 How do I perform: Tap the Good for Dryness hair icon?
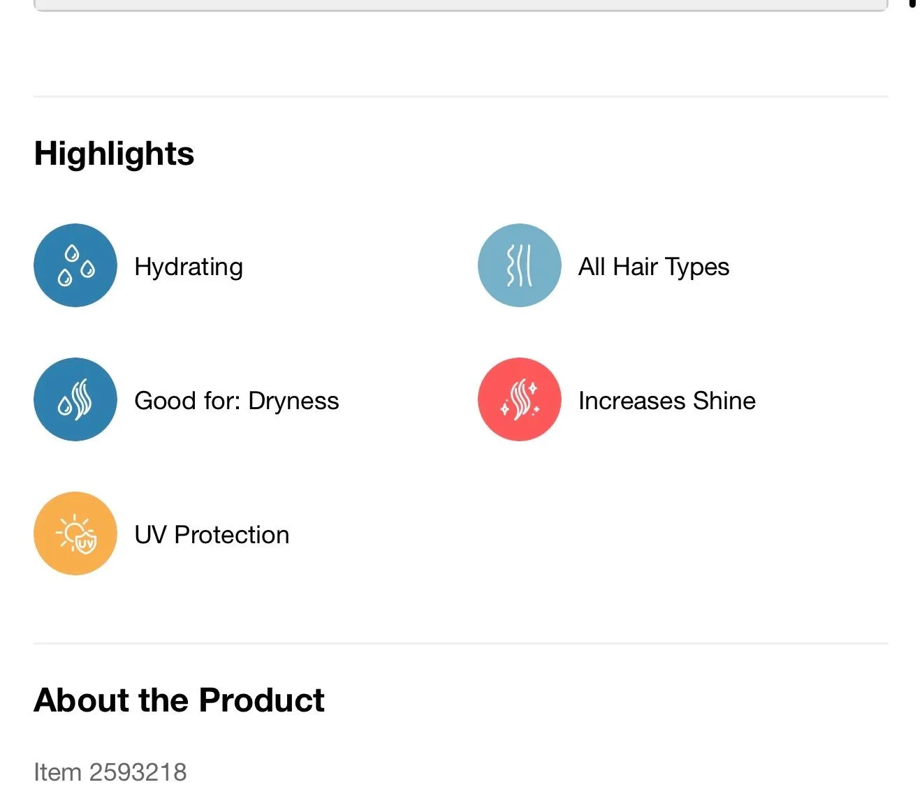(75, 399)
